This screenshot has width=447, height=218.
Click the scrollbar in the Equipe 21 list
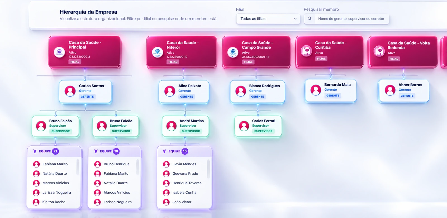78,167
